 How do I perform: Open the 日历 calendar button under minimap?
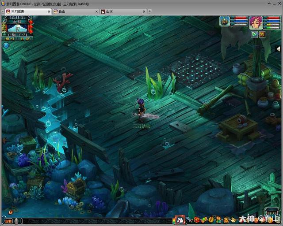click(x=25, y=39)
